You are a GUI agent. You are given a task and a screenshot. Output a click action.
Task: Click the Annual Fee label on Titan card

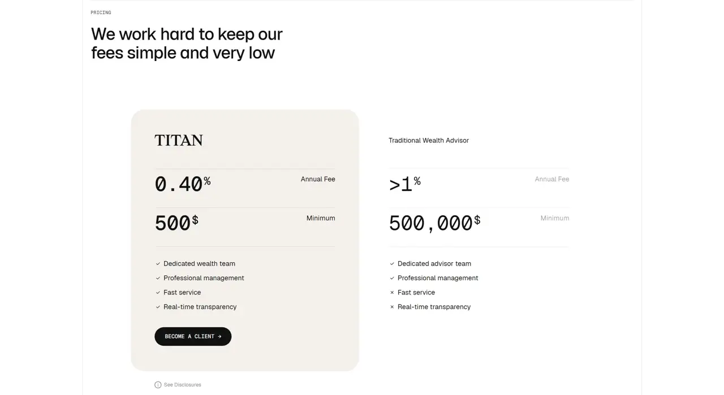pos(318,179)
